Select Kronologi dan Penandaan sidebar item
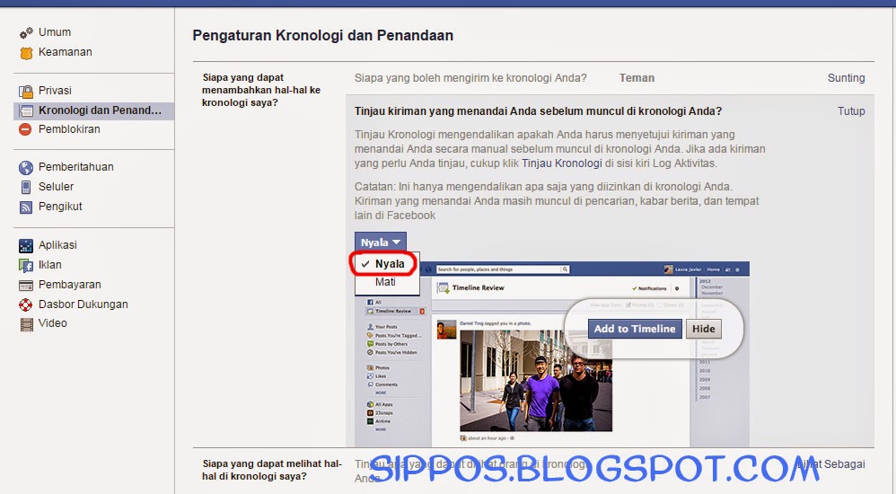The height and width of the screenshot is (494, 896). click(x=93, y=110)
